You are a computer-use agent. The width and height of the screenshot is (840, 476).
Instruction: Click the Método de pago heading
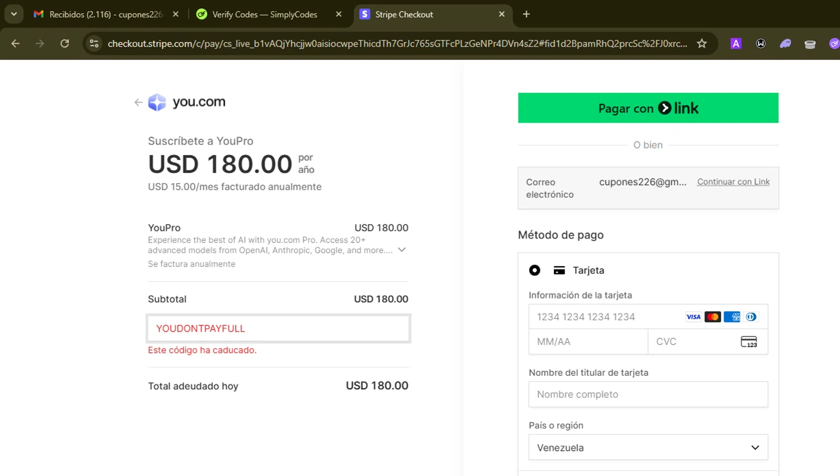[x=561, y=235]
